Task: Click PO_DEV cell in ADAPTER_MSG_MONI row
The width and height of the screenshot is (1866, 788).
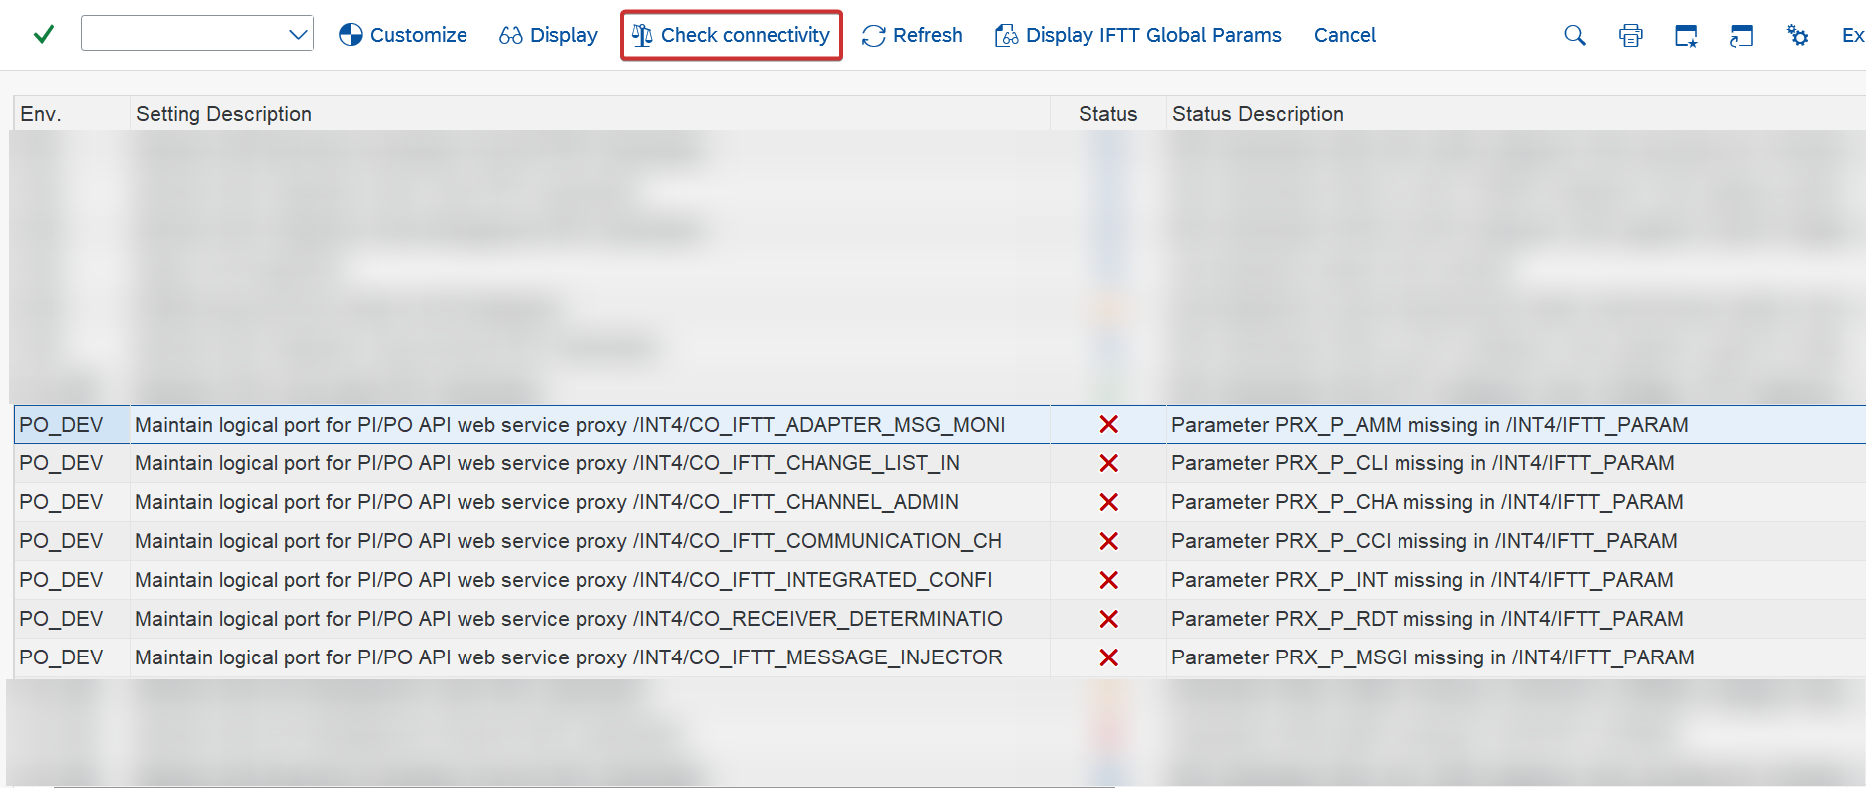Action: coord(72,425)
